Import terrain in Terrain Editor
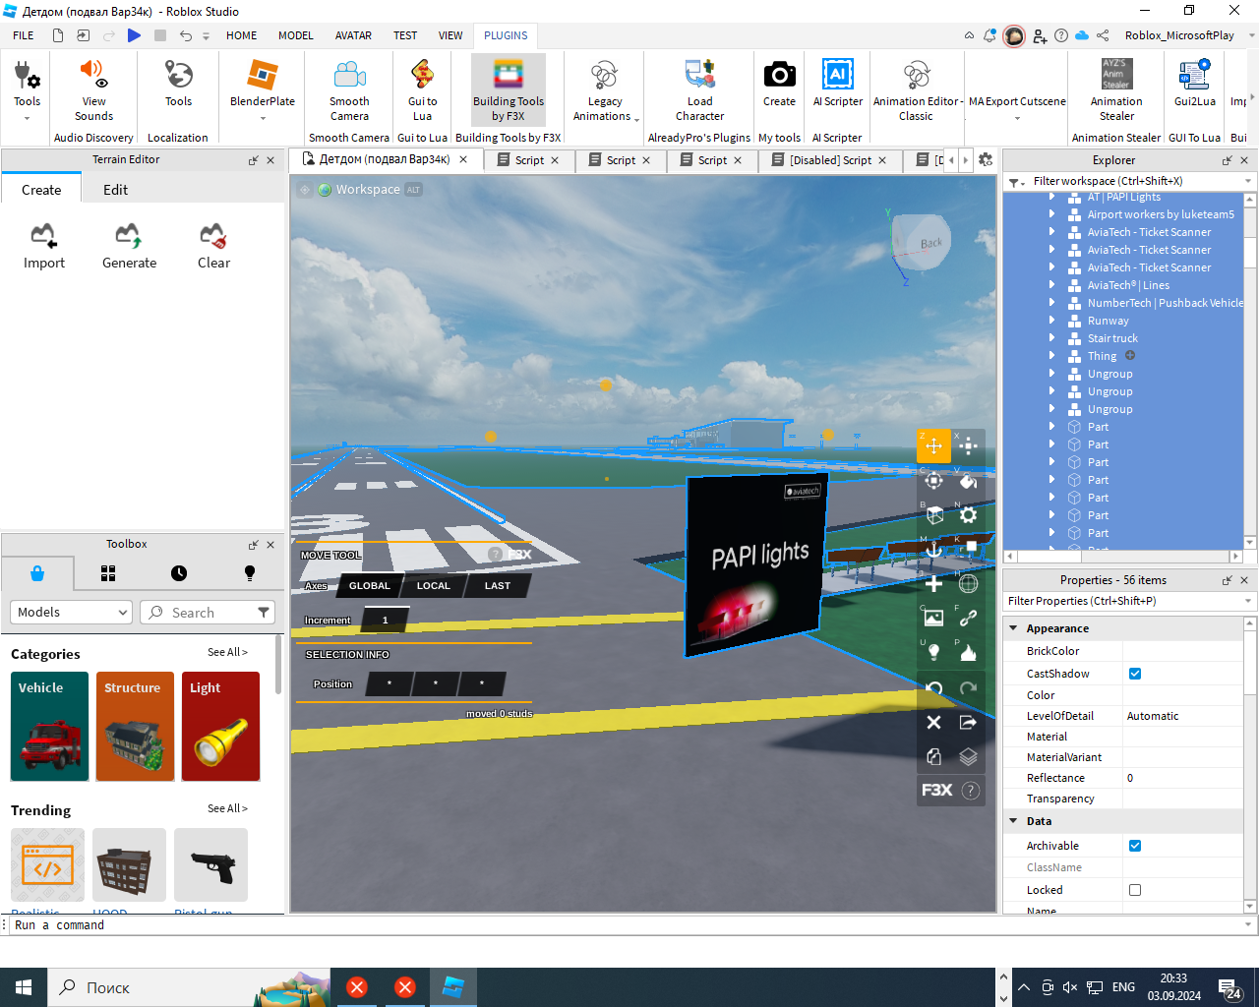The height and width of the screenshot is (1007, 1259). (x=44, y=246)
